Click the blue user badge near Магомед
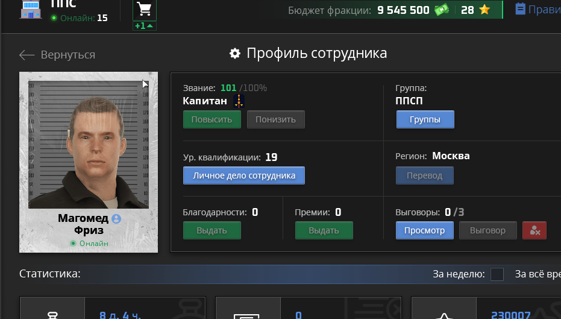The height and width of the screenshot is (319, 561). tap(116, 218)
